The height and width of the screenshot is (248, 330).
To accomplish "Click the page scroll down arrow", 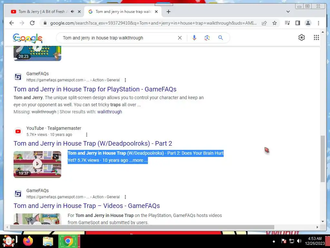I will pyautogui.click(x=323, y=222).
